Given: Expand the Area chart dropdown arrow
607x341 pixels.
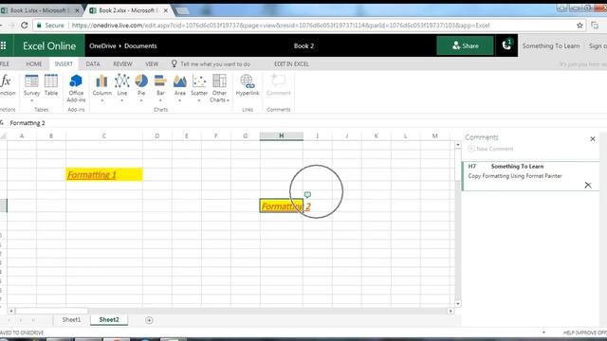Looking at the screenshot, I should click(x=179, y=100).
